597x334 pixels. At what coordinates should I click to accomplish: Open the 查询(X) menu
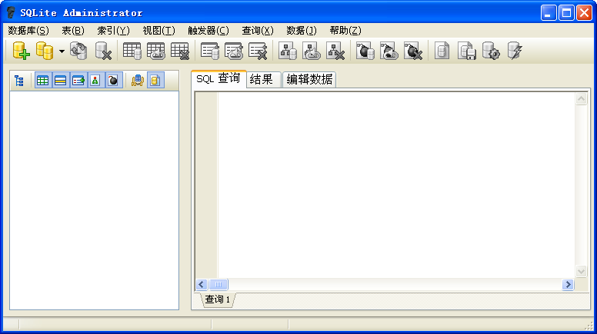(x=257, y=31)
